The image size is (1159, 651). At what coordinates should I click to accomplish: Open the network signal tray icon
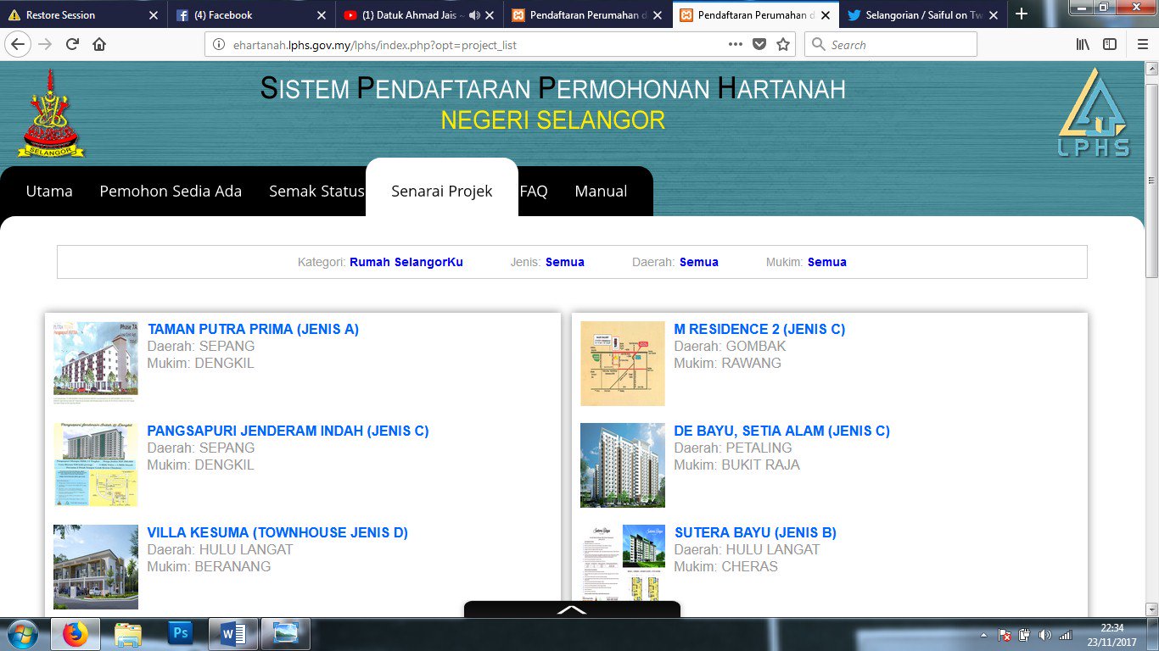click(x=1065, y=635)
